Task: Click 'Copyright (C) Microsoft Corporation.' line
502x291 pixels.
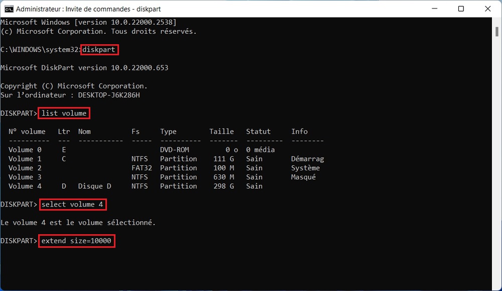Action: pos(74,86)
